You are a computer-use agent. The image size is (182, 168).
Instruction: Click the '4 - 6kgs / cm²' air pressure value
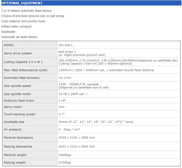tap(69, 129)
